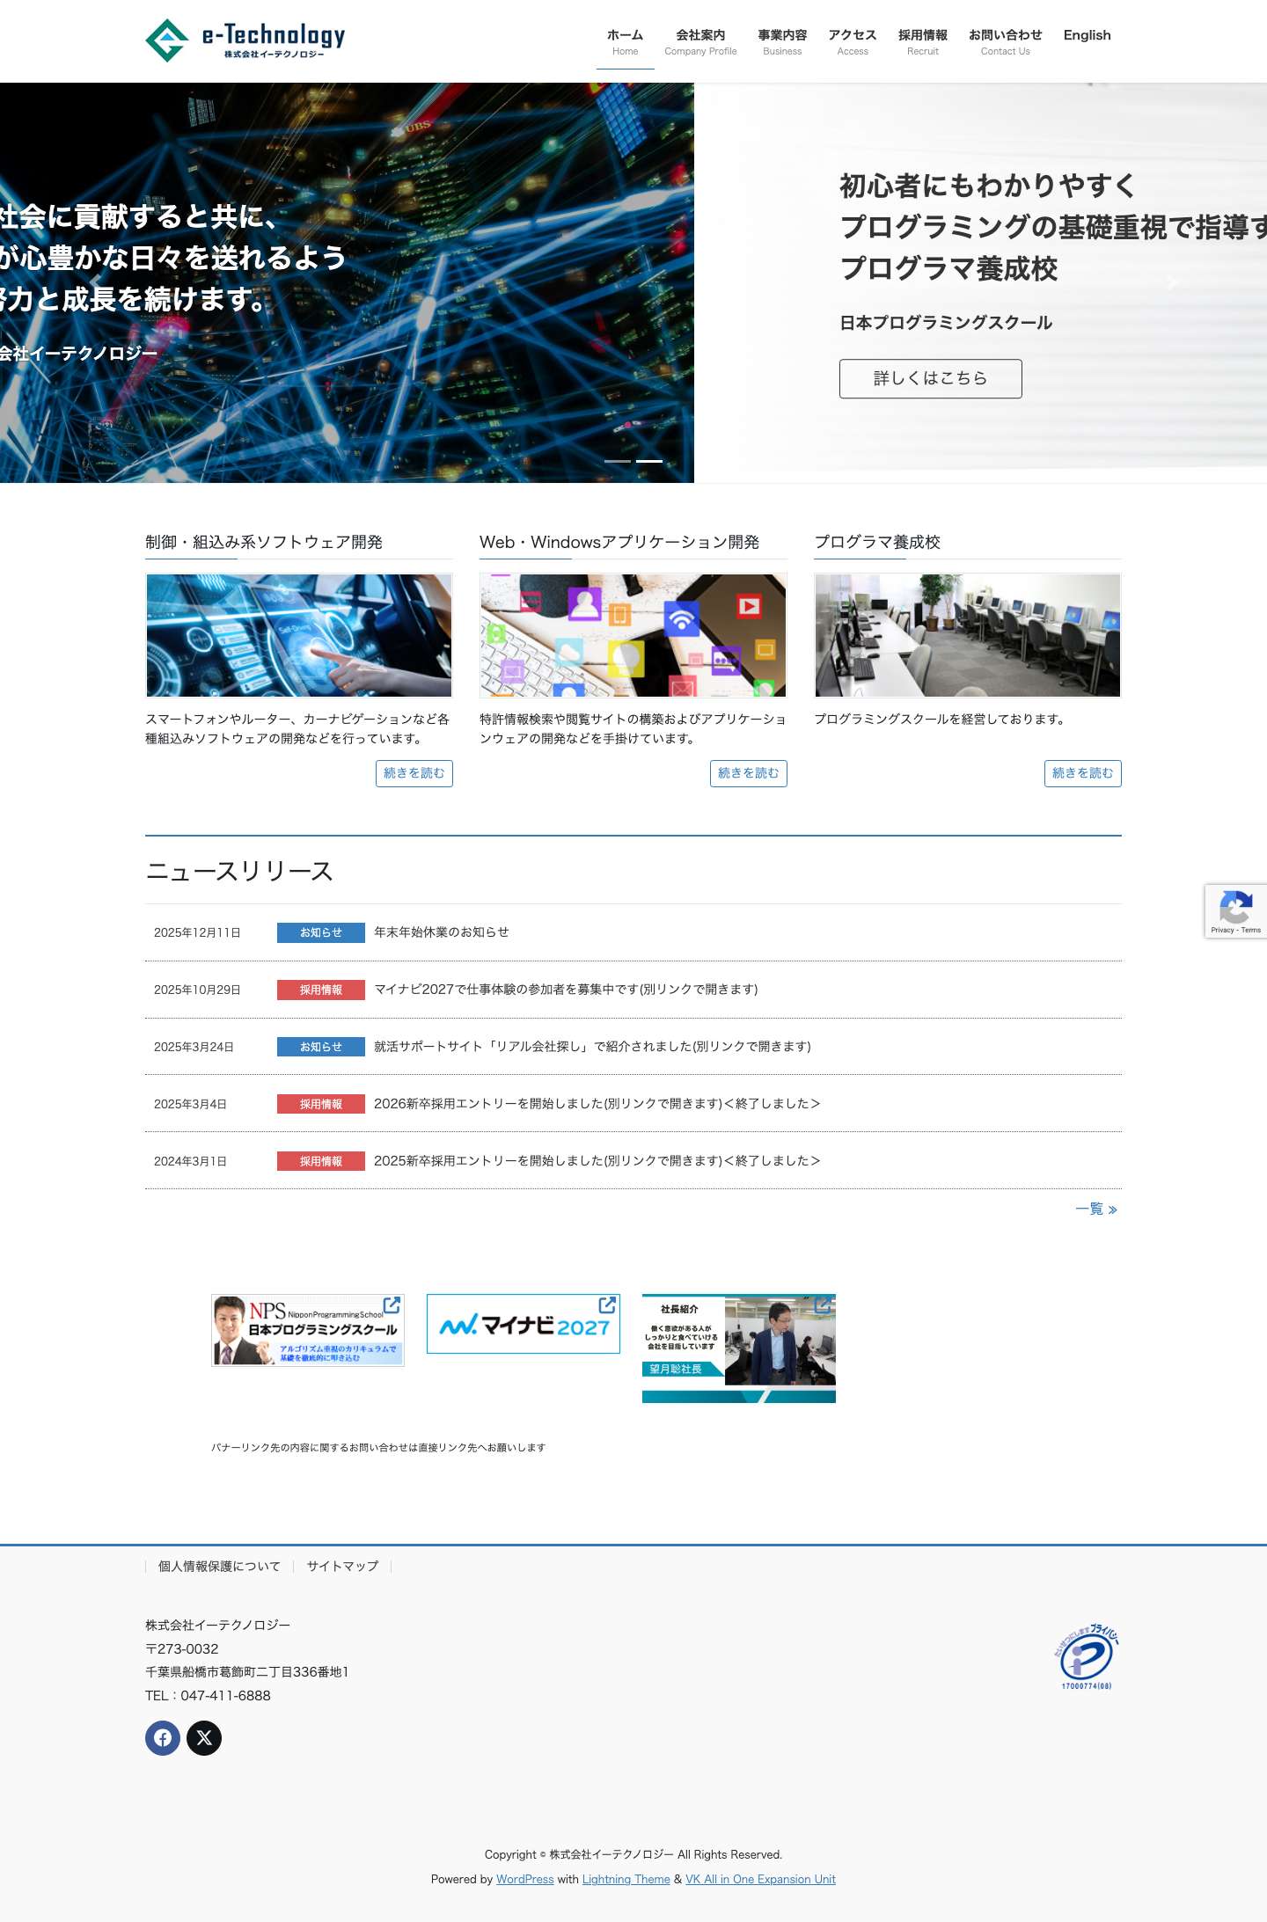Open the ホーム Home menu item

625,41
